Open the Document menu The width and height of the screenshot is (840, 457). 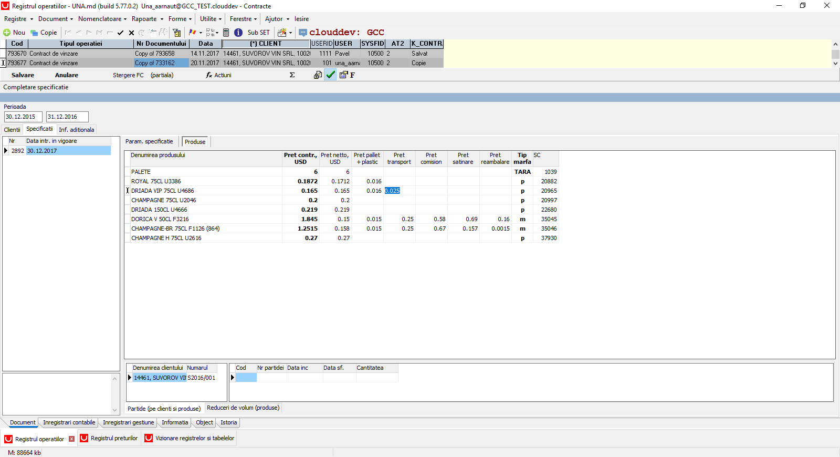(x=55, y=19)
